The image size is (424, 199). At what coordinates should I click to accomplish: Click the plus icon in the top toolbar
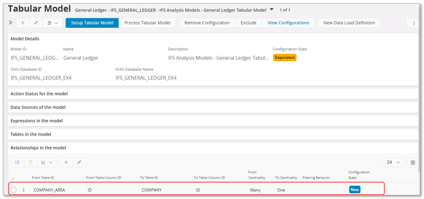(x=23, y=23)
